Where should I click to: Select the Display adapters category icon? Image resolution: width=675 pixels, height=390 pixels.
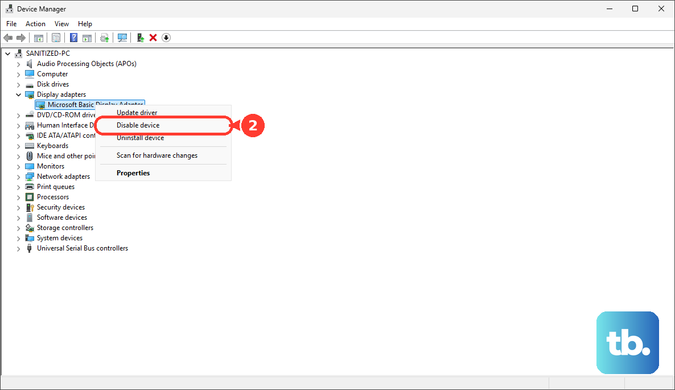click(29, 95)
